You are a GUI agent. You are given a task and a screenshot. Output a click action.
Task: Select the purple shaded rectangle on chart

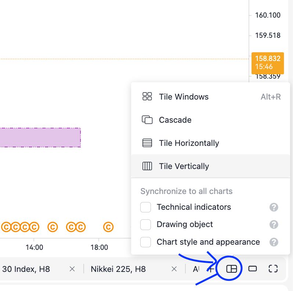[40, 137]
